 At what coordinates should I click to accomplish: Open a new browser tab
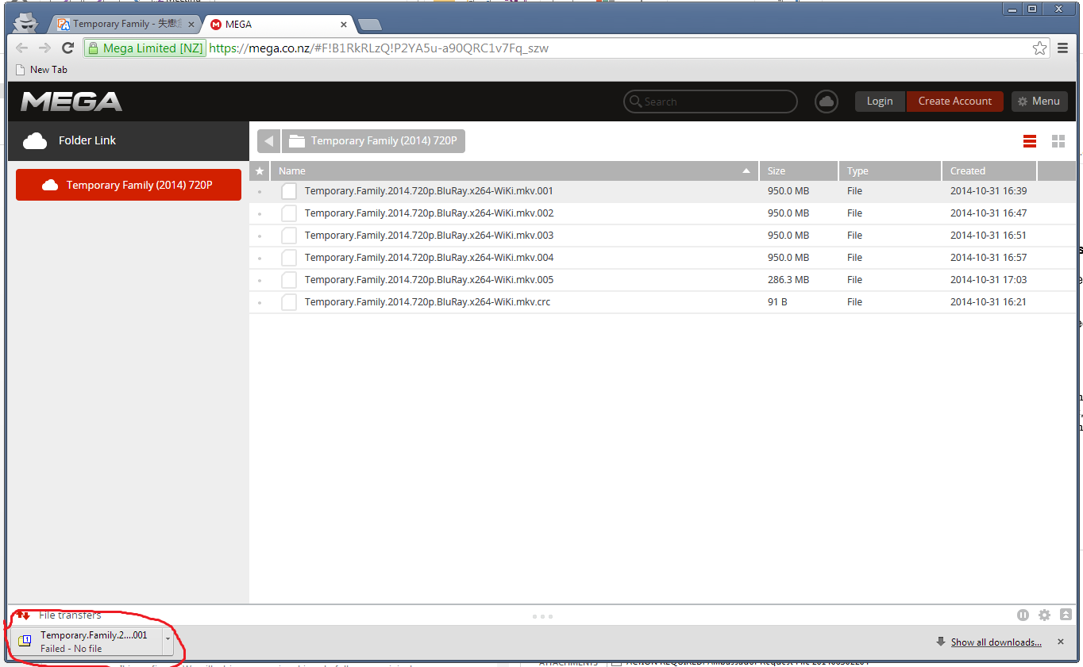click(x=370, y=25)
